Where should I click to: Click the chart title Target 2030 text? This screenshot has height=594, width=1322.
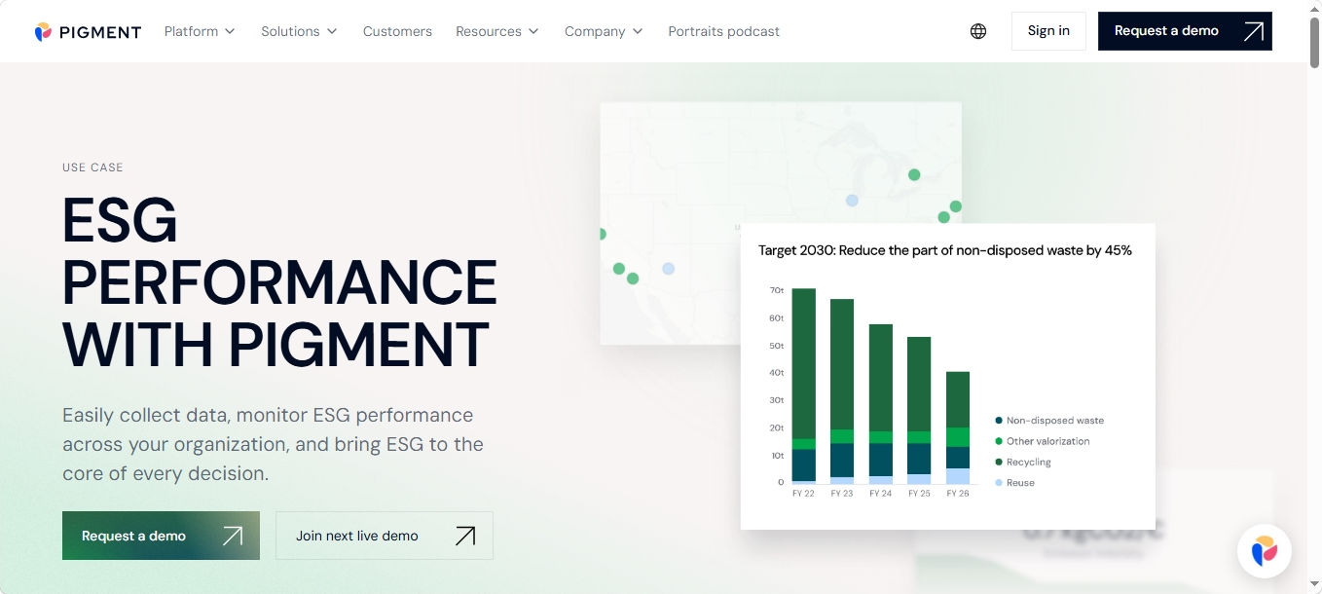click(945, 250)
